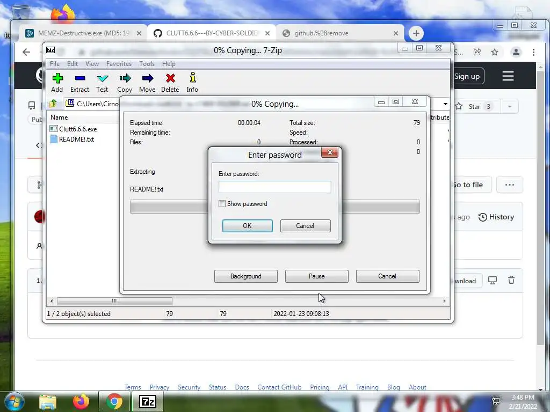Open the Chrome three-dot menu
Screen dimensions: 550x412
[x=533, y=52]
